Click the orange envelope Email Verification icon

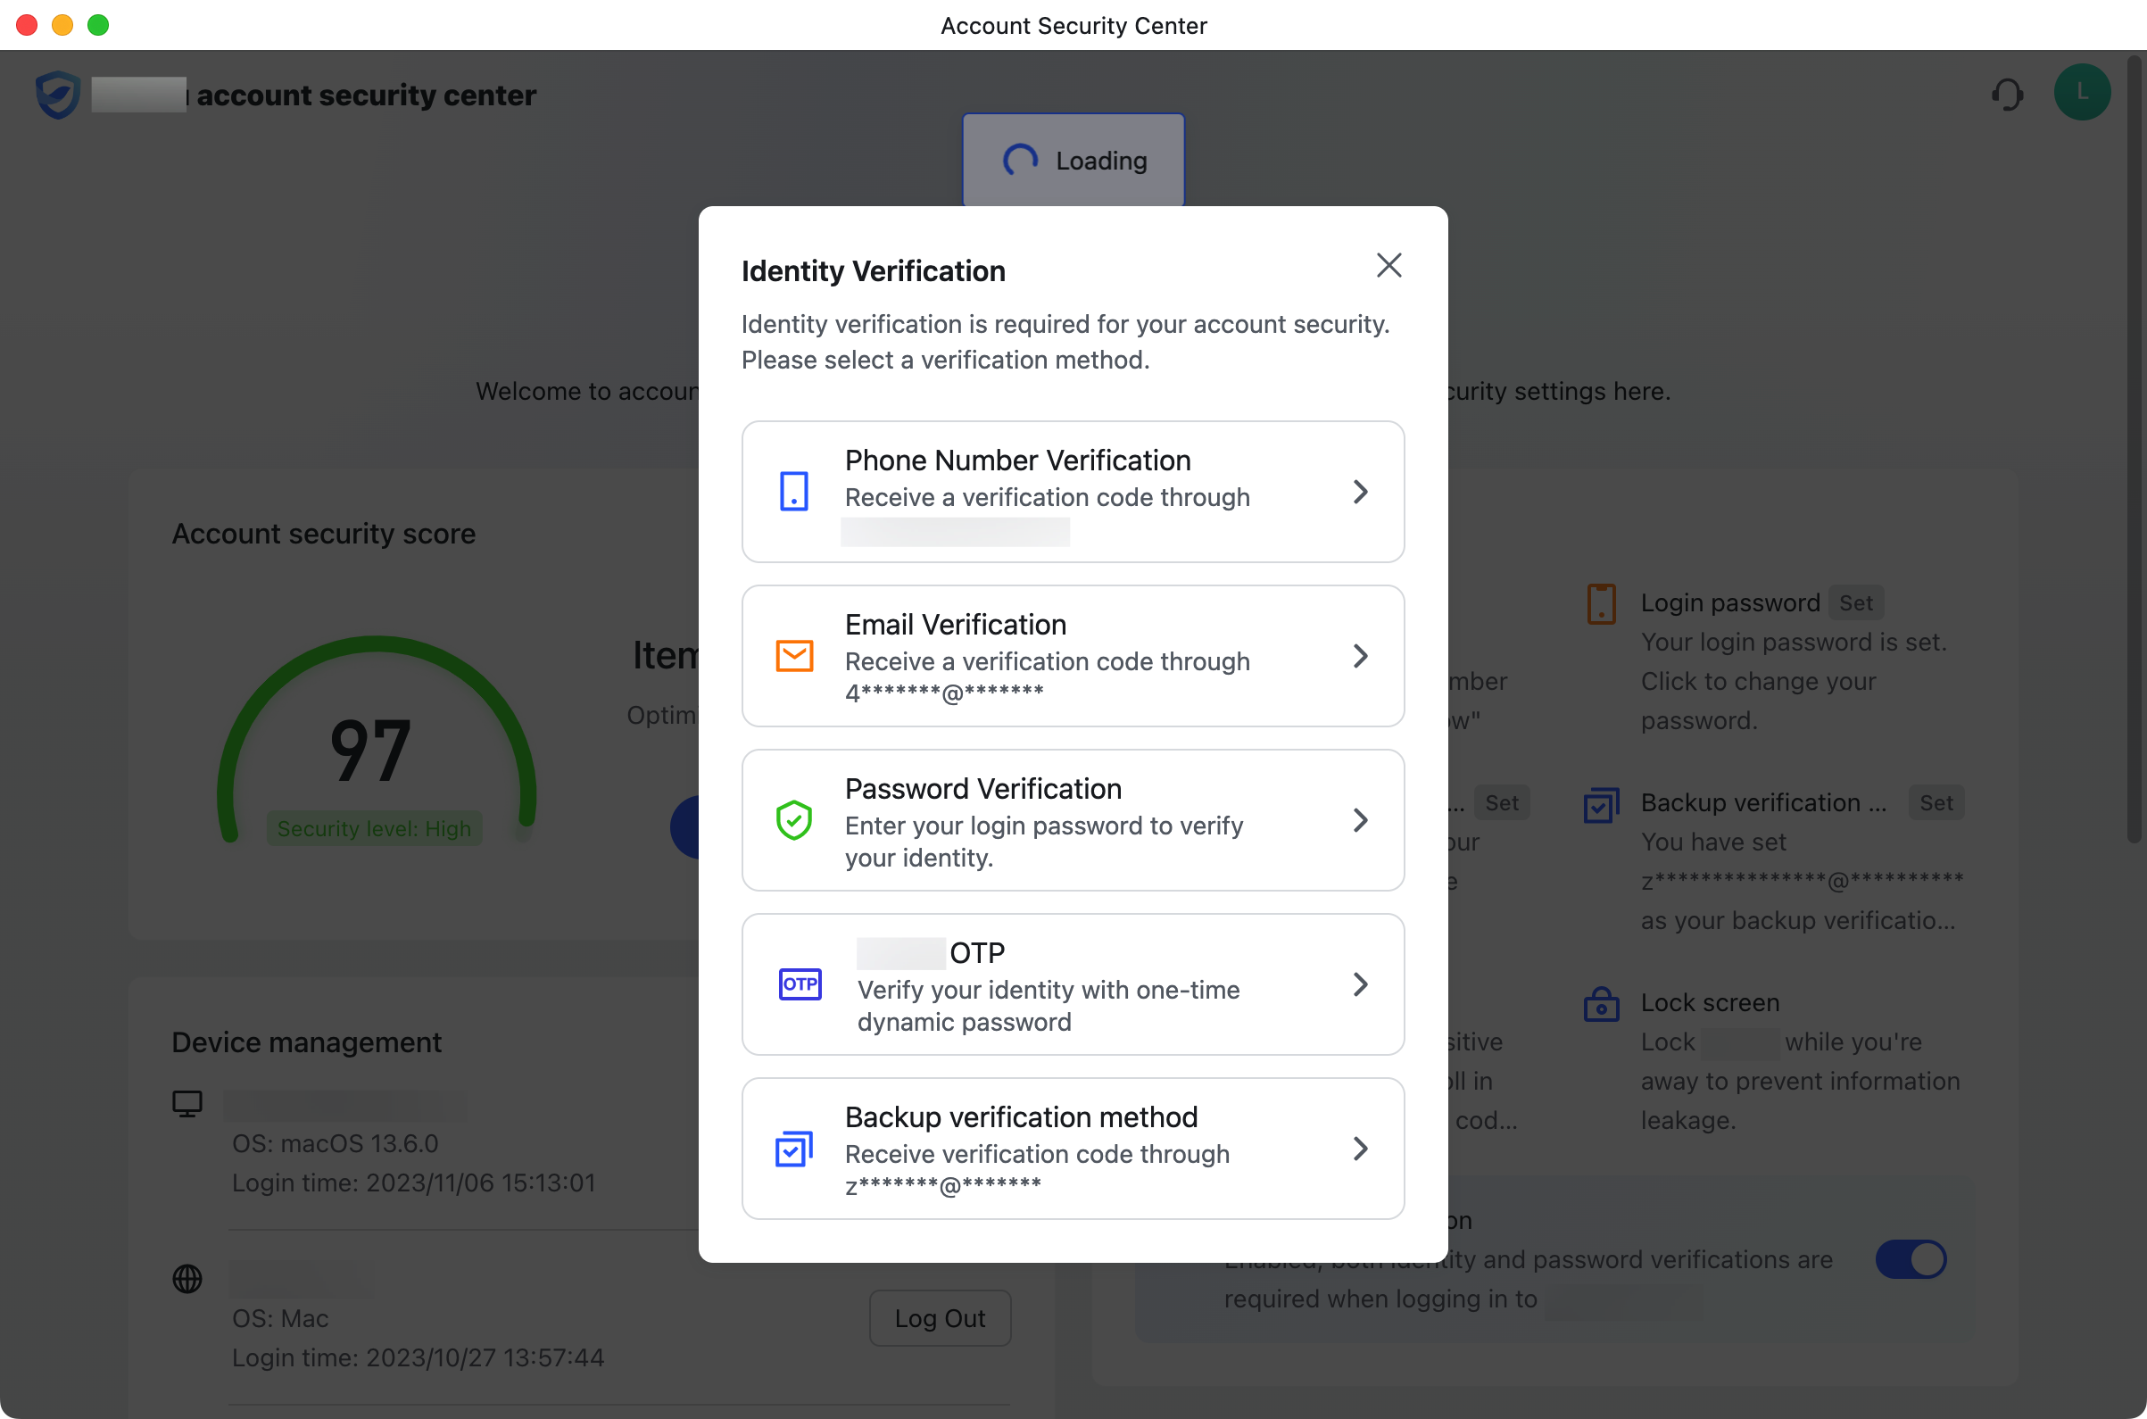[793, 656]
